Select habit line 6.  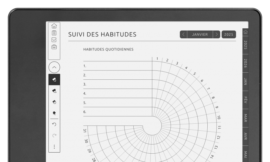click(118, 112)
